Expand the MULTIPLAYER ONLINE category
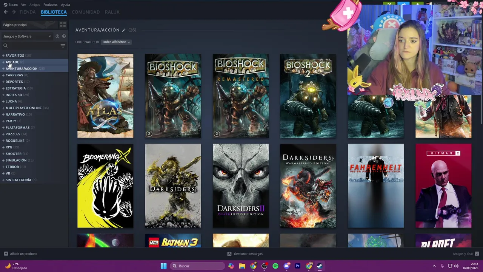 coord(3,108)
